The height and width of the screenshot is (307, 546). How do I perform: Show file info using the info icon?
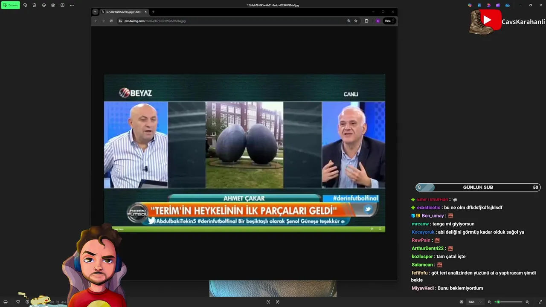pyautogui.click(x=27, y=302)
